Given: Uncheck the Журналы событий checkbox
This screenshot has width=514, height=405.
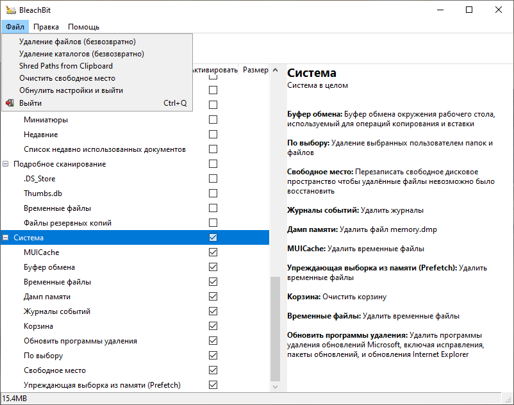Looking at the screenshot, I should pyautogui.click(x=213, y=311).
